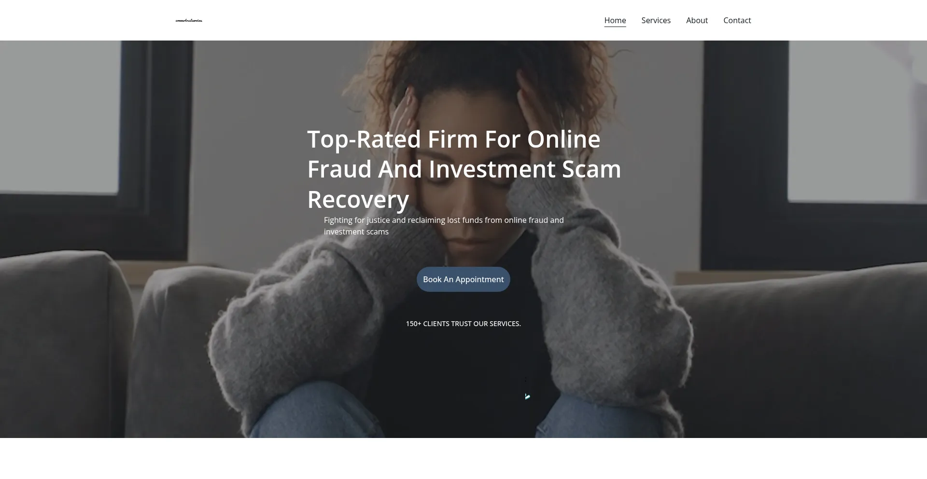Select the 'Top-Rated Firm For Online' headline line
927x479 pixels.
[454, 139]
